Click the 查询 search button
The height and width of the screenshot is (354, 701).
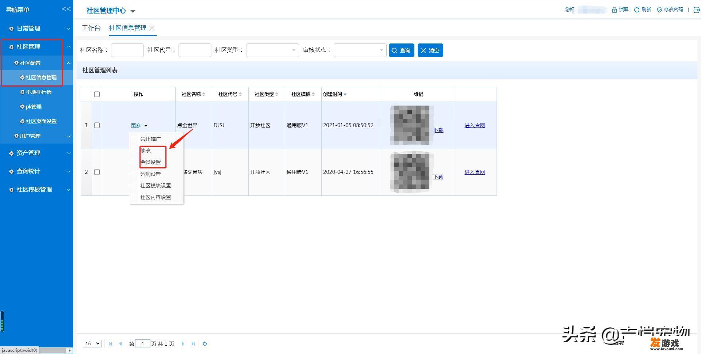coord(401,50)
